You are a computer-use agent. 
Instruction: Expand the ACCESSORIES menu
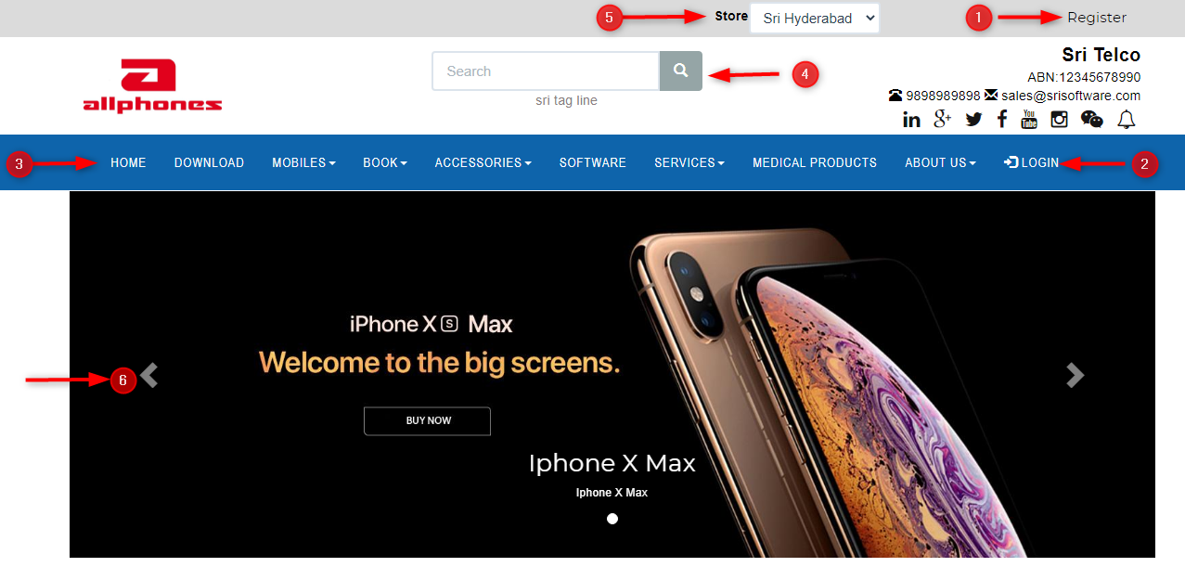point(483,162)
